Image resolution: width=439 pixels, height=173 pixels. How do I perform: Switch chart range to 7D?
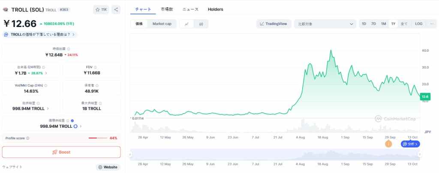point(373,24)
